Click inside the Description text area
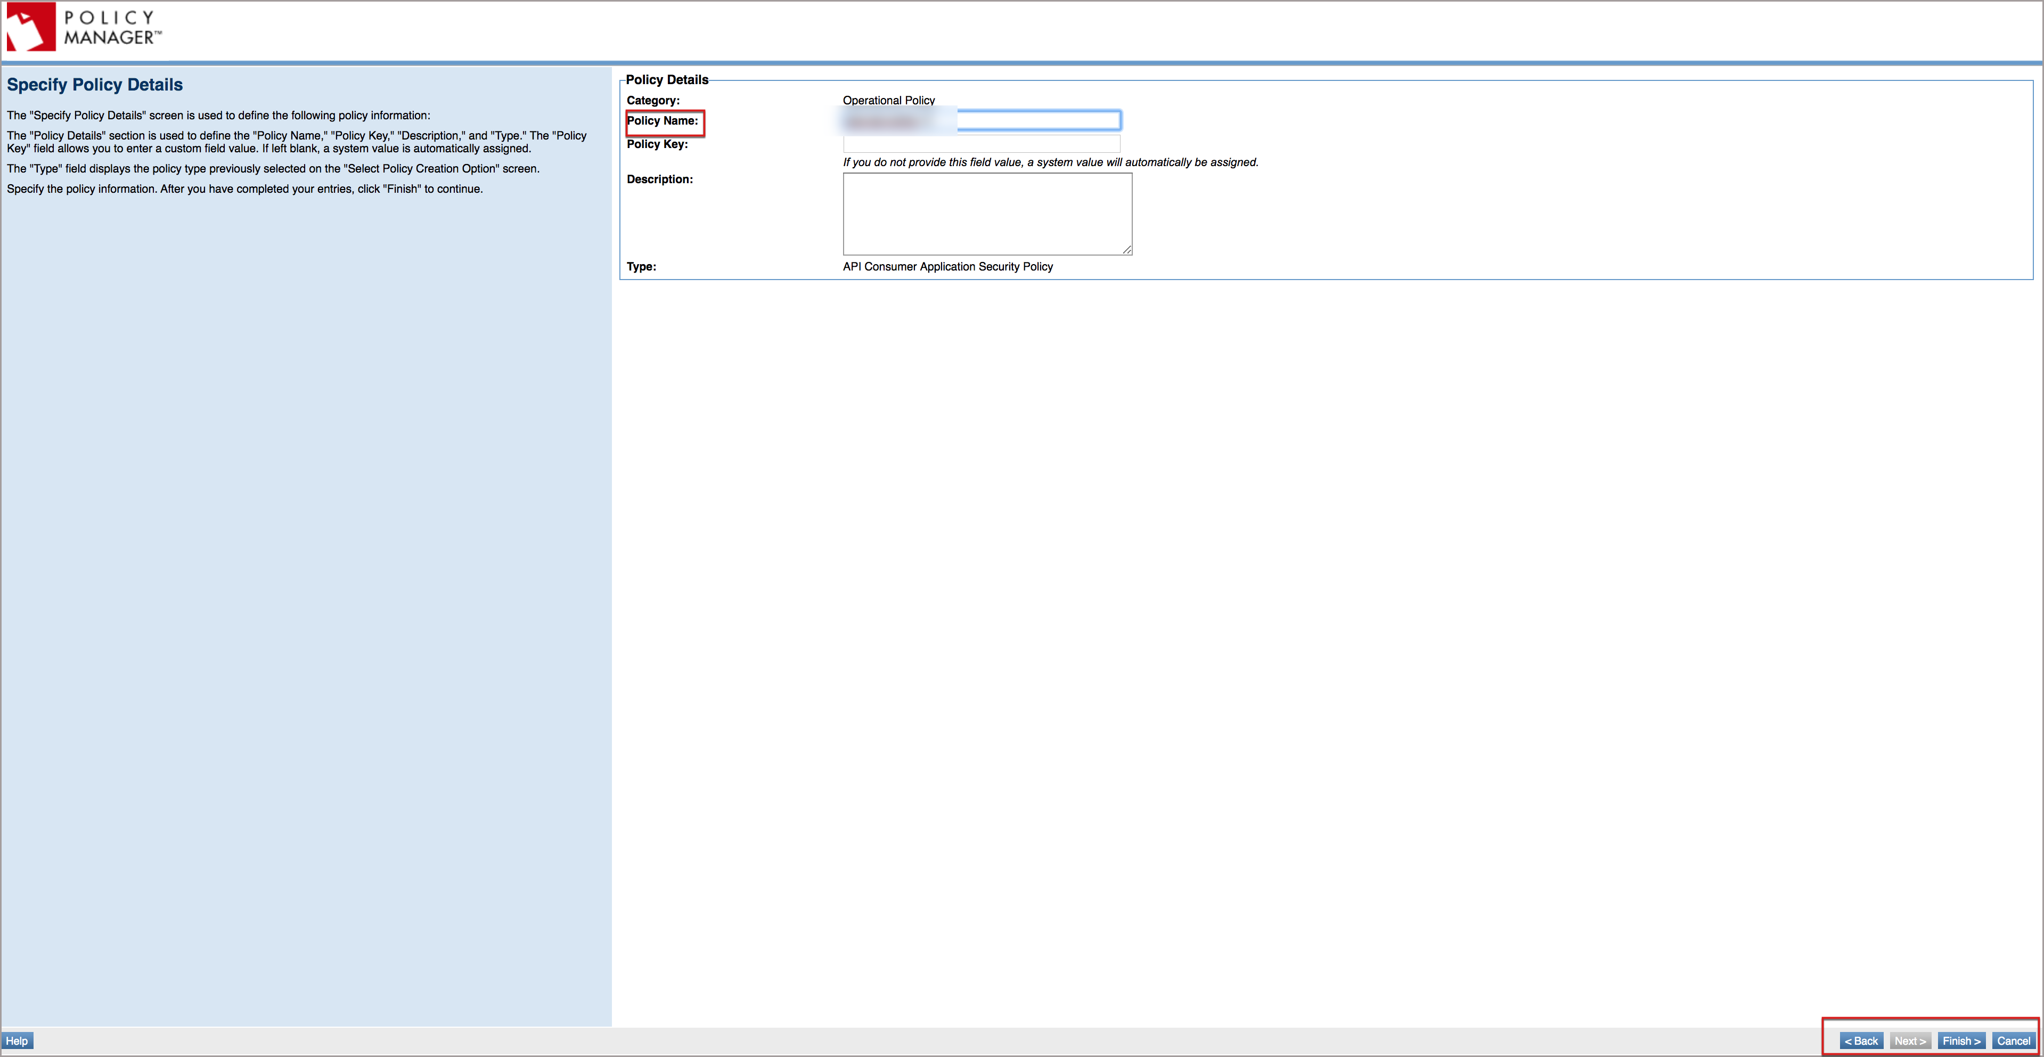Screen dimensions: 2044x1057 986,214
